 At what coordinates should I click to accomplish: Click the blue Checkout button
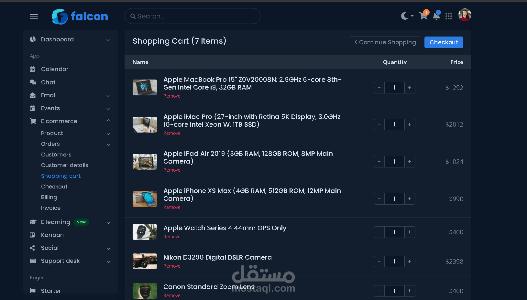coord(444,42)
